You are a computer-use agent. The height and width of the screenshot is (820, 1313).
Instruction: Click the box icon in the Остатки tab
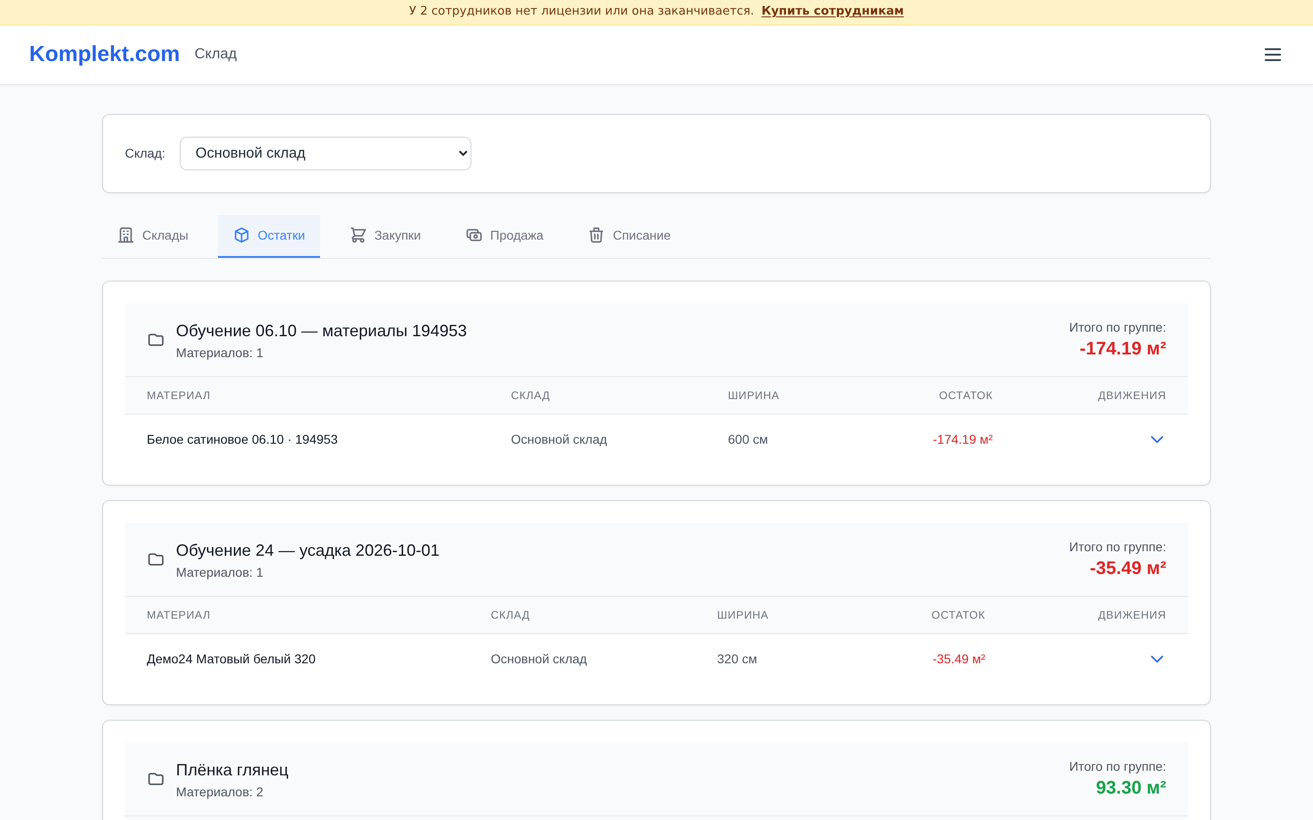242,236
